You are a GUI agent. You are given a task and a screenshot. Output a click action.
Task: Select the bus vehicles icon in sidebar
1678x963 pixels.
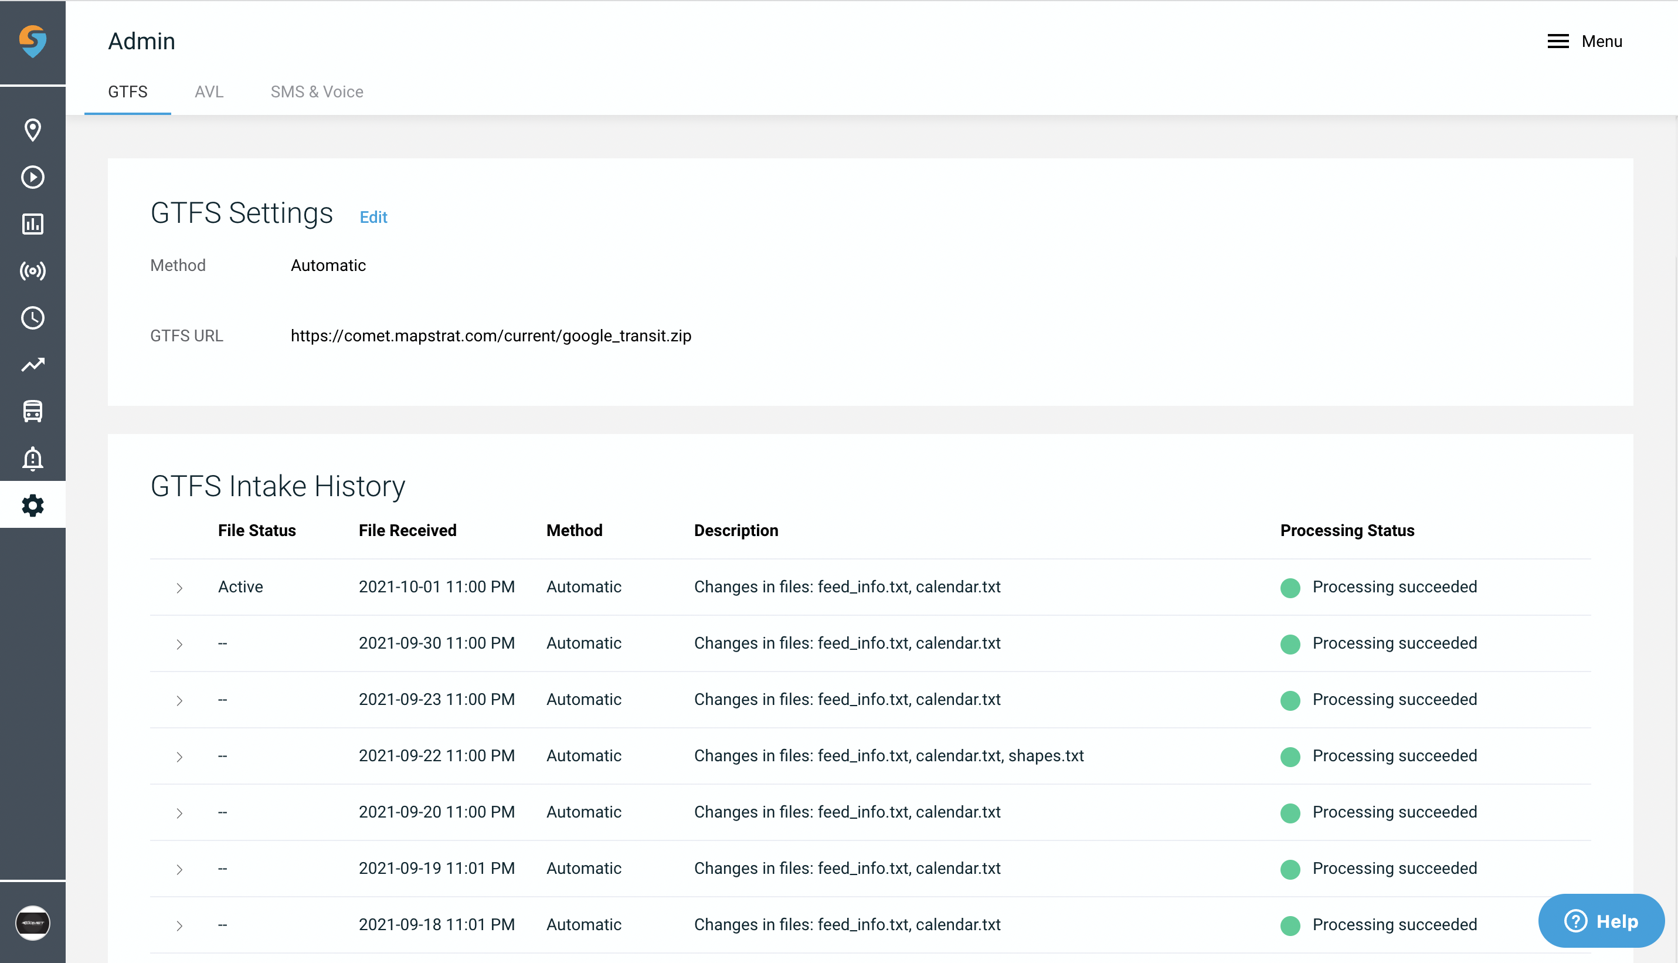click(x=32, y=411)
